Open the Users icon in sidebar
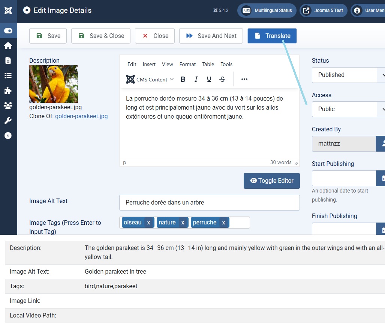385x325 pixels. click(x=8, y=105)
